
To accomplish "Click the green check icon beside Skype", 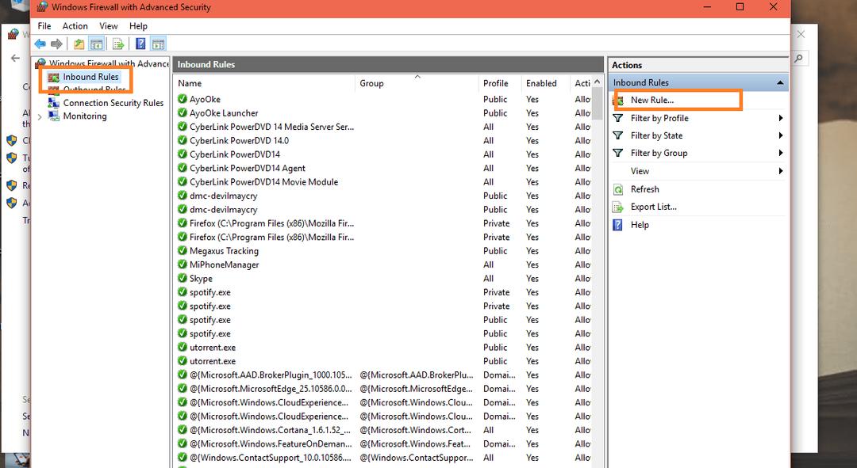I will 183,278.
